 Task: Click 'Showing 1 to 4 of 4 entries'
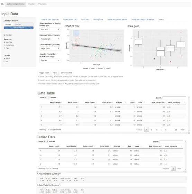(48, 168)
